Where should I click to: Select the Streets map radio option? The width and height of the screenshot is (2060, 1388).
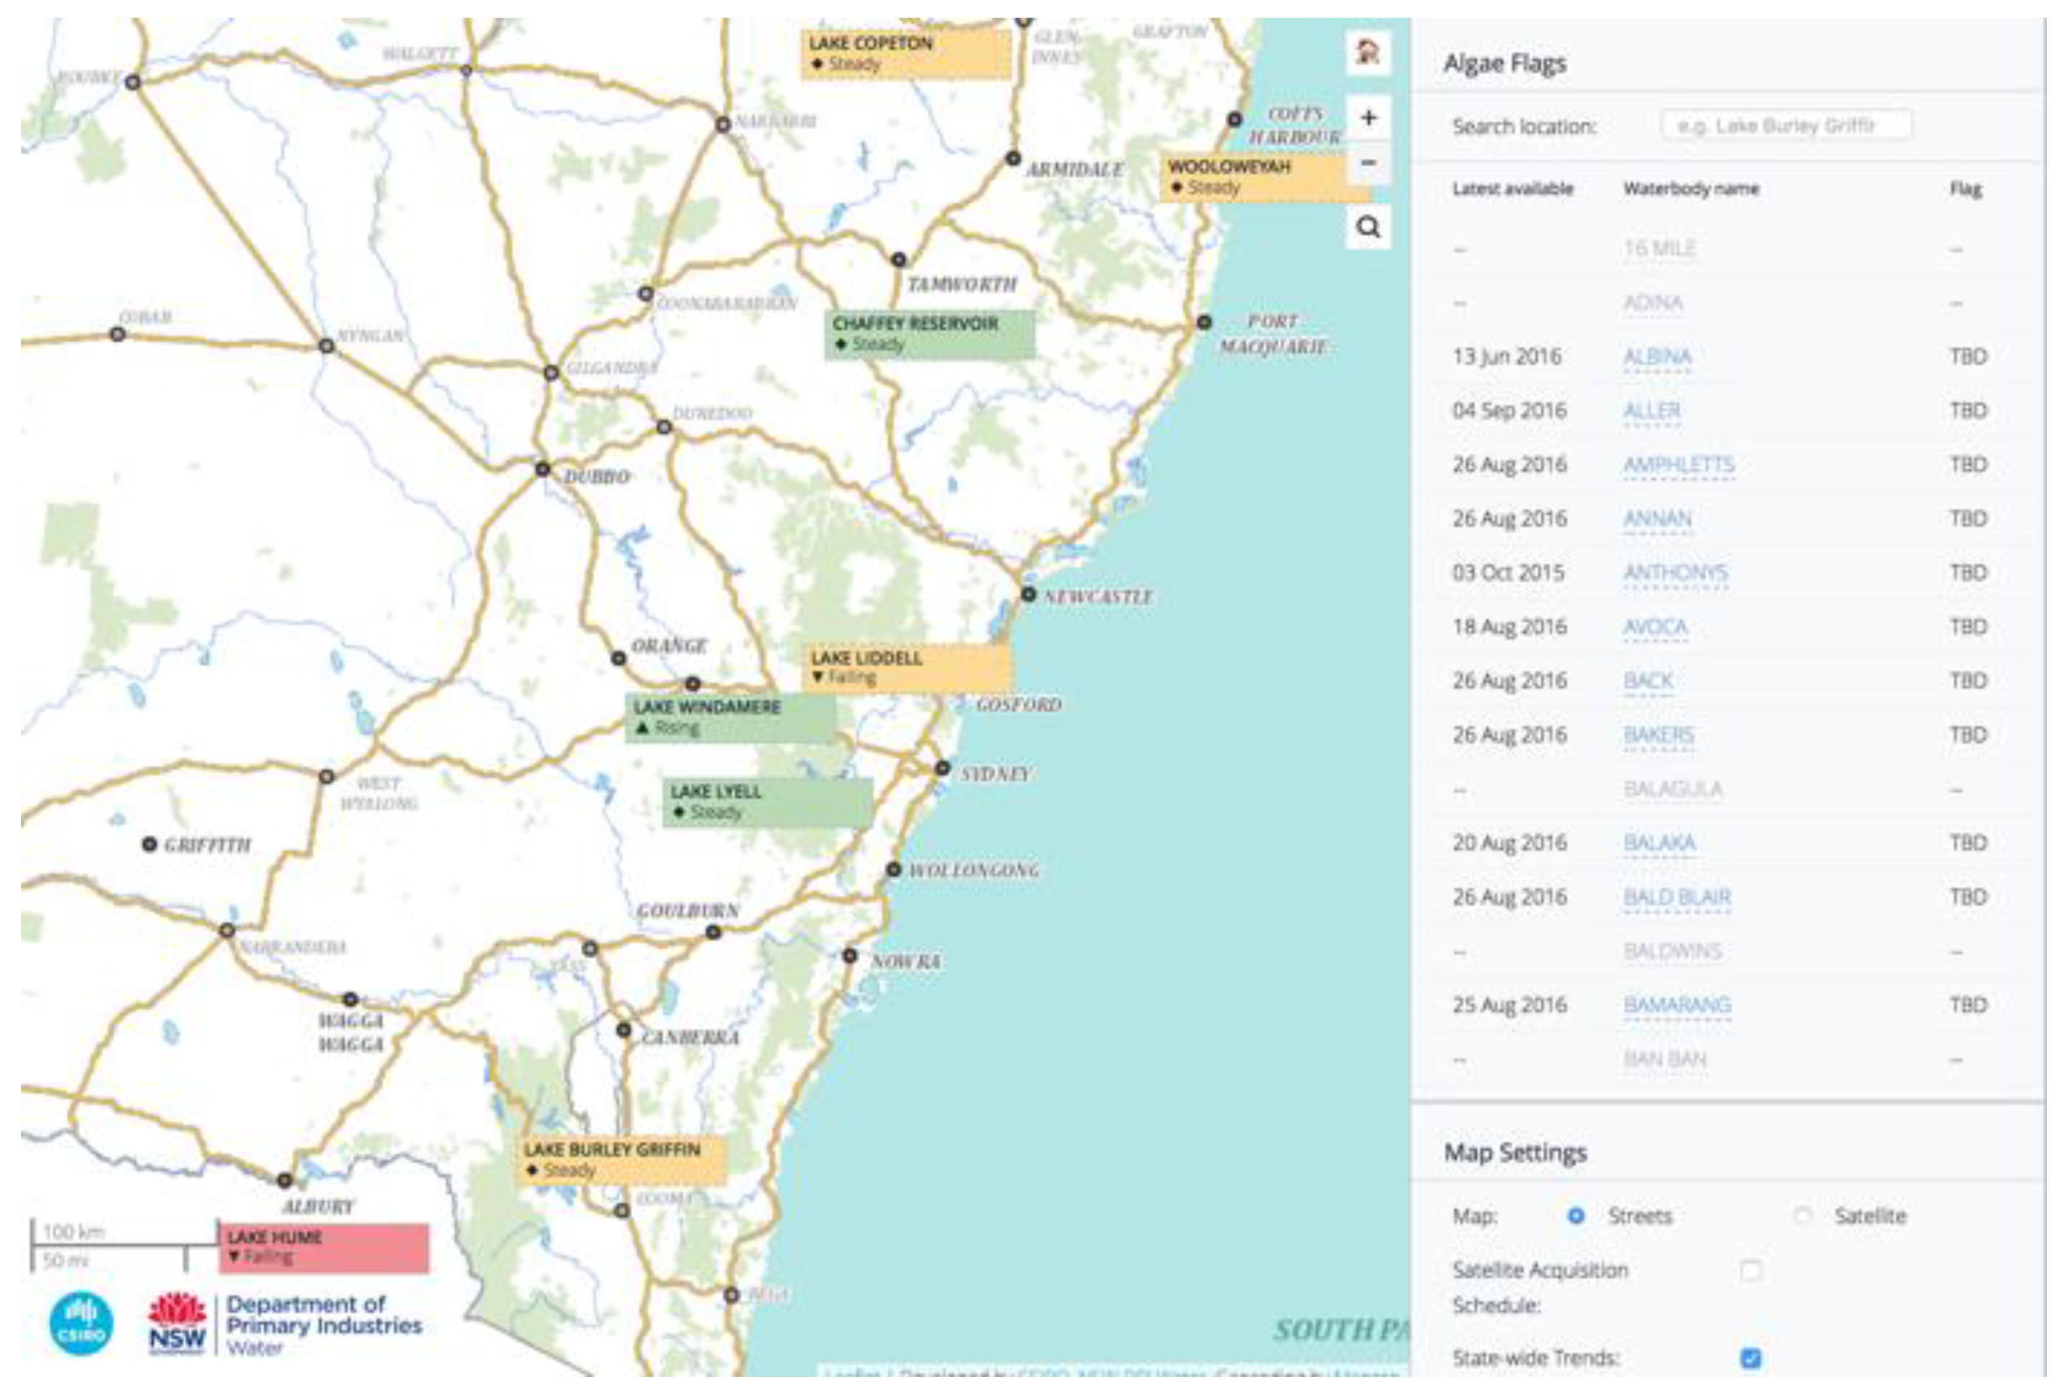(1575, 1216)
